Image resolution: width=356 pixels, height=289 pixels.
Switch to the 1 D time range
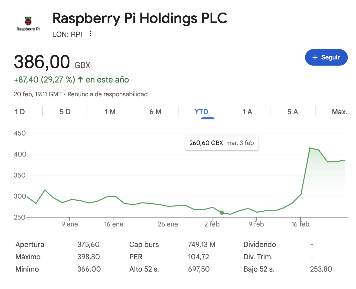point(20,112)
